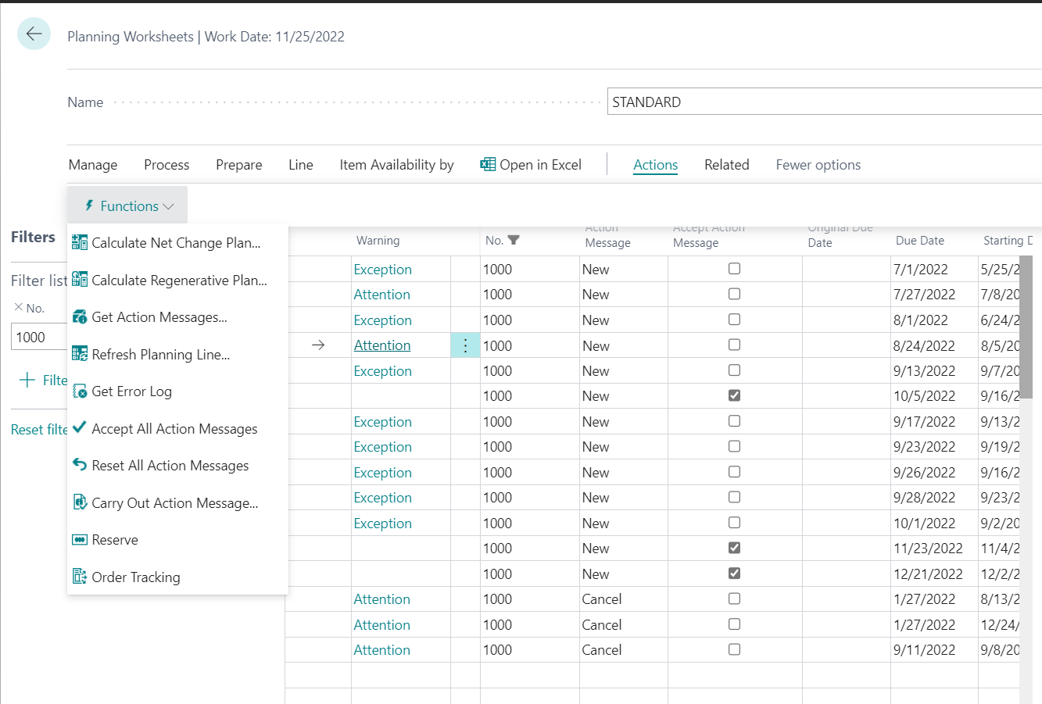Open in Excel icon

(488, 164)
